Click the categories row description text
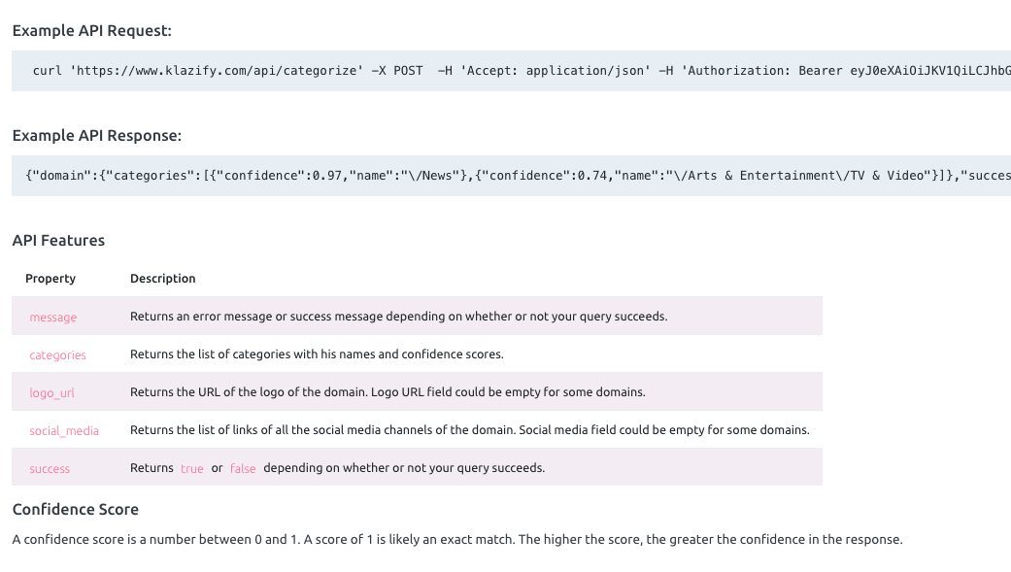 point(317,354)
